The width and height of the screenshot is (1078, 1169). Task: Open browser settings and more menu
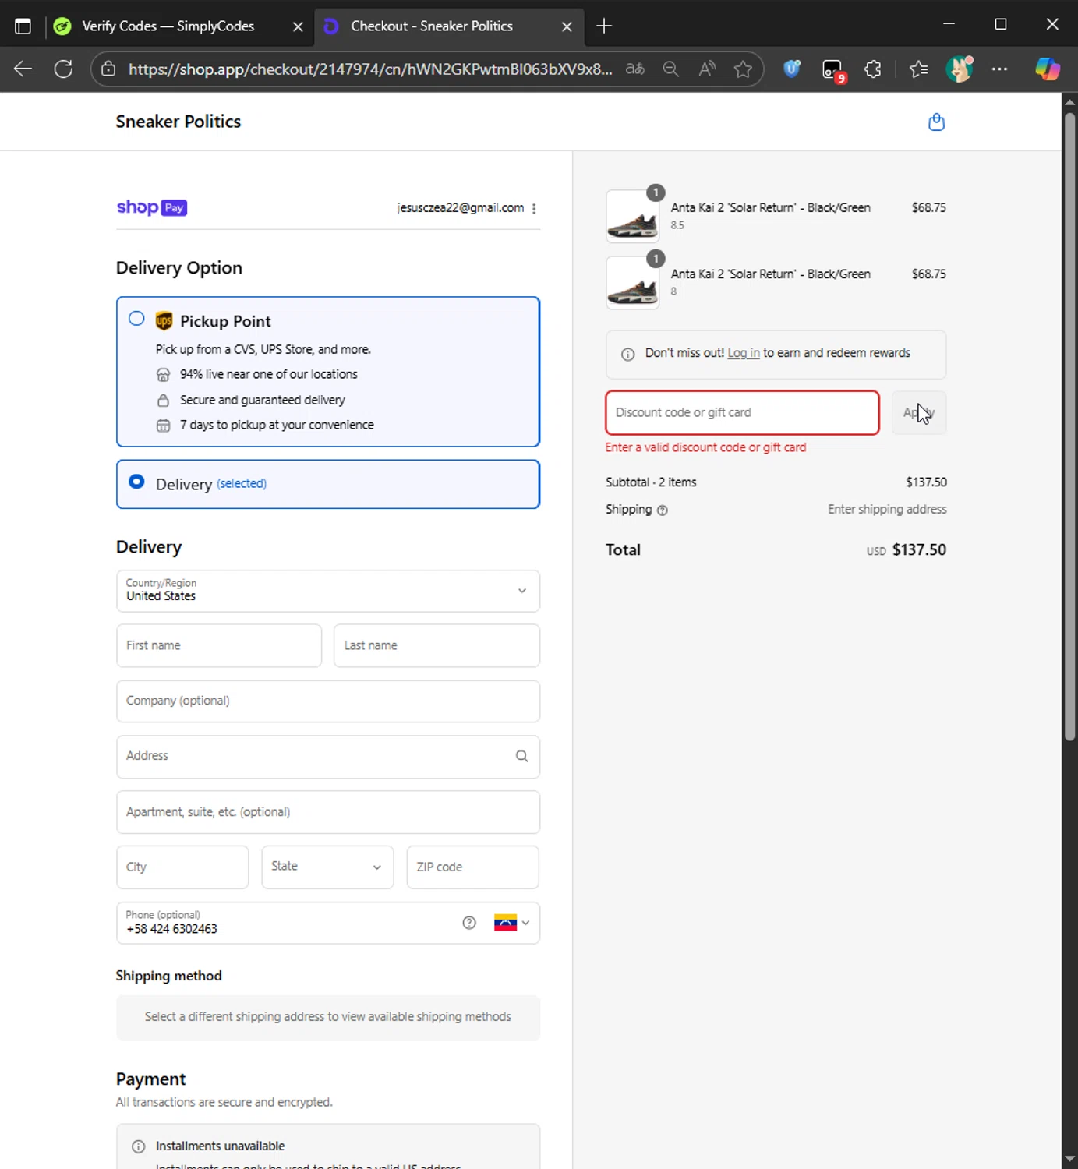coord(999,69)
